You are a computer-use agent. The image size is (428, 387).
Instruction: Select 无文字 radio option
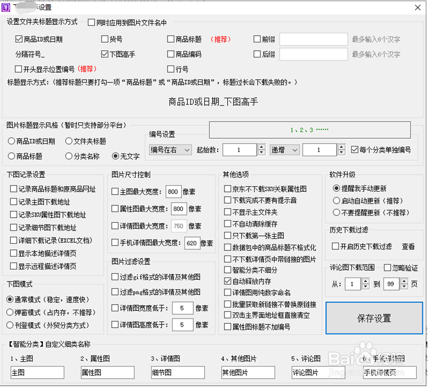tap(116, 156)
